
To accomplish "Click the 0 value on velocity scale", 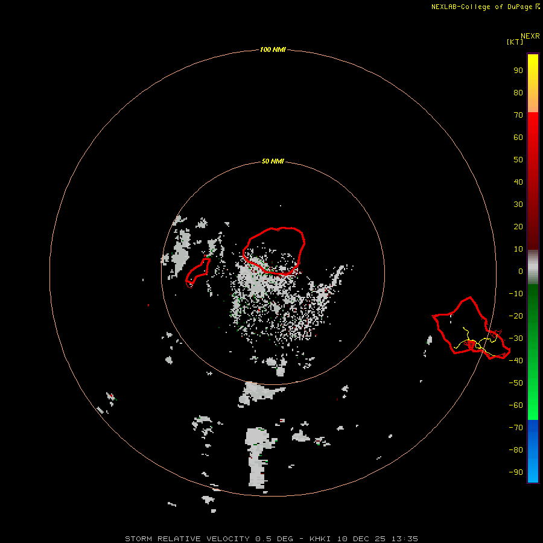I will click(521, 271).
